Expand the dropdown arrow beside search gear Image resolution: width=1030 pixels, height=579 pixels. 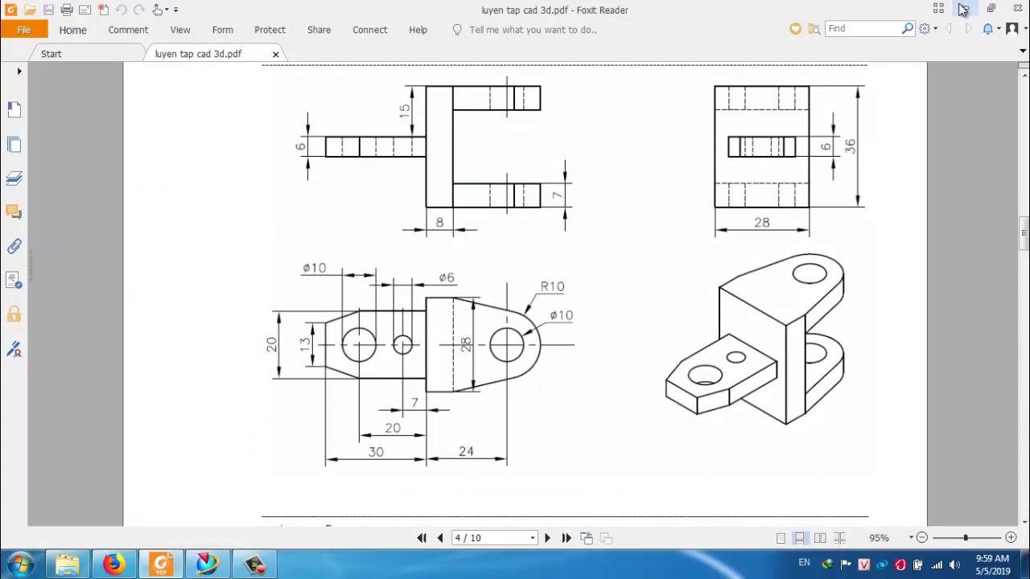[935, 29]
